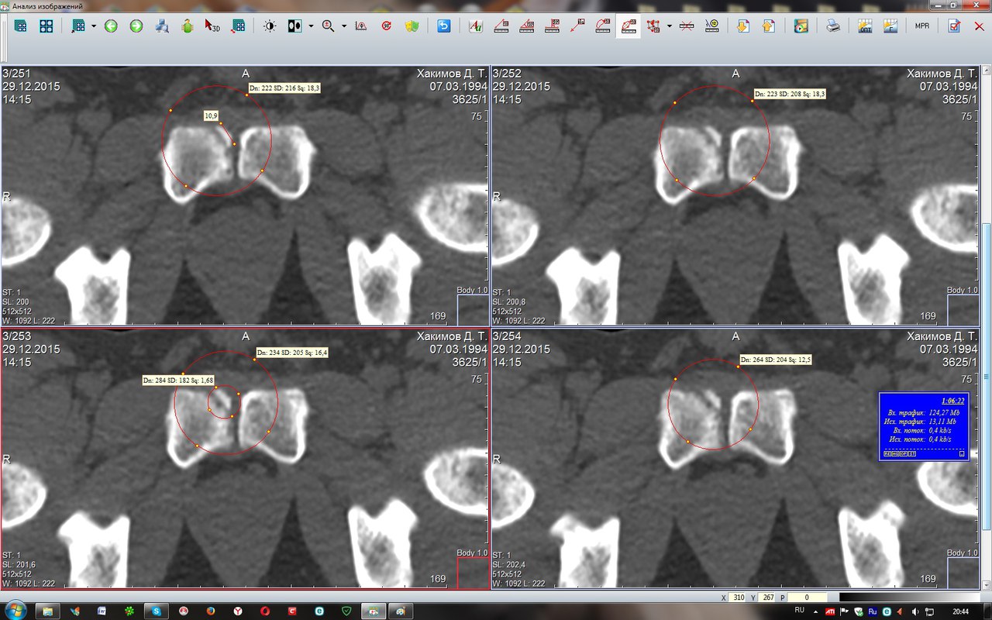Toggle the ellipse ROI measurement tool
This screenshot has width=992, height=620.
click(x=629, y=26)
